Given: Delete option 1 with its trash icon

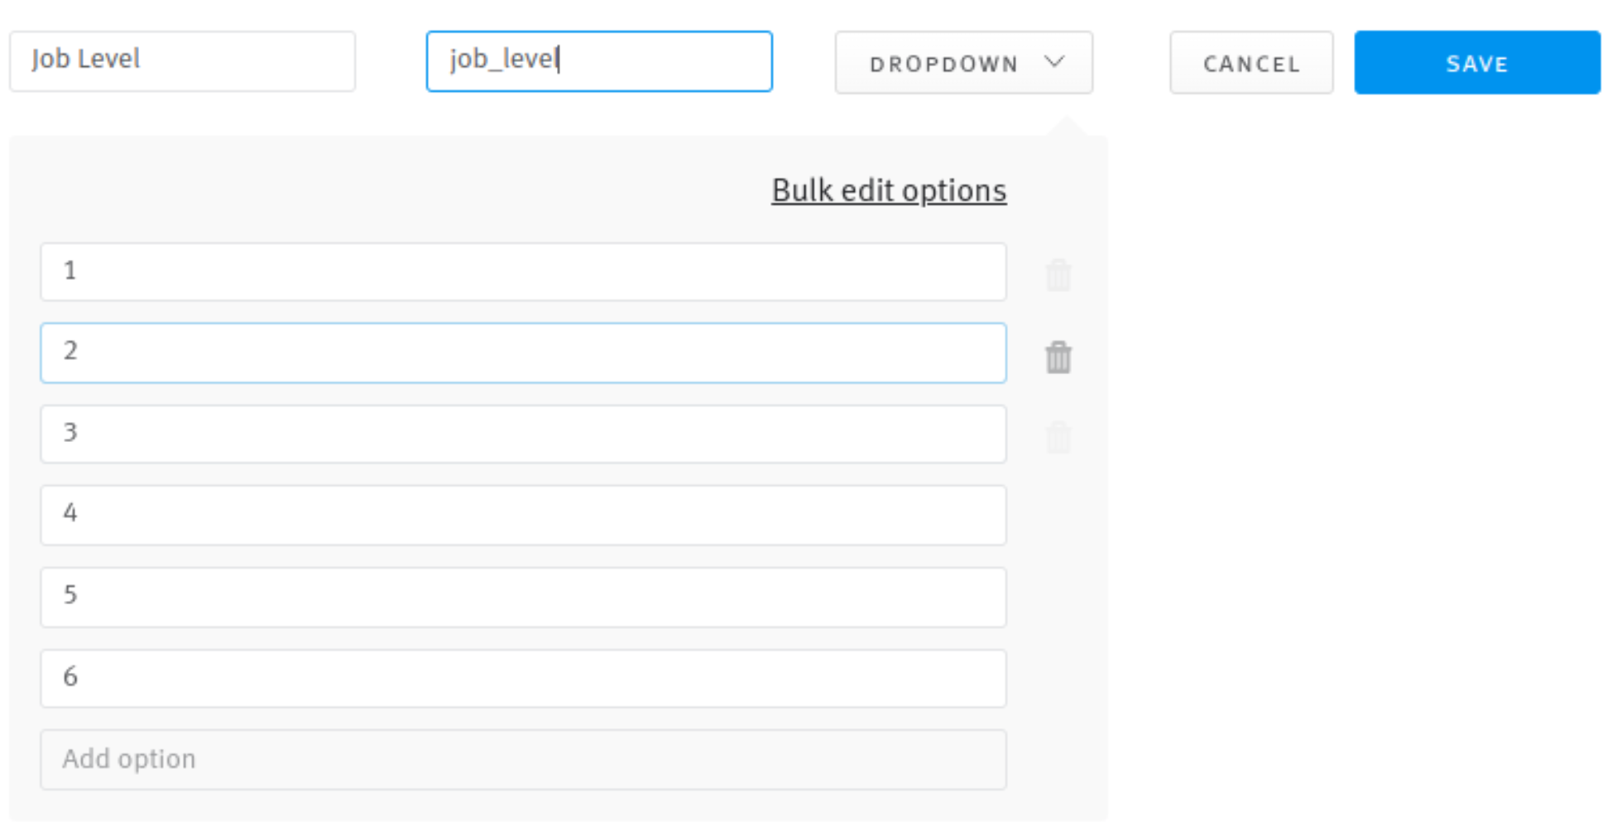Looking at the screenshot, I should (1058, 275).
